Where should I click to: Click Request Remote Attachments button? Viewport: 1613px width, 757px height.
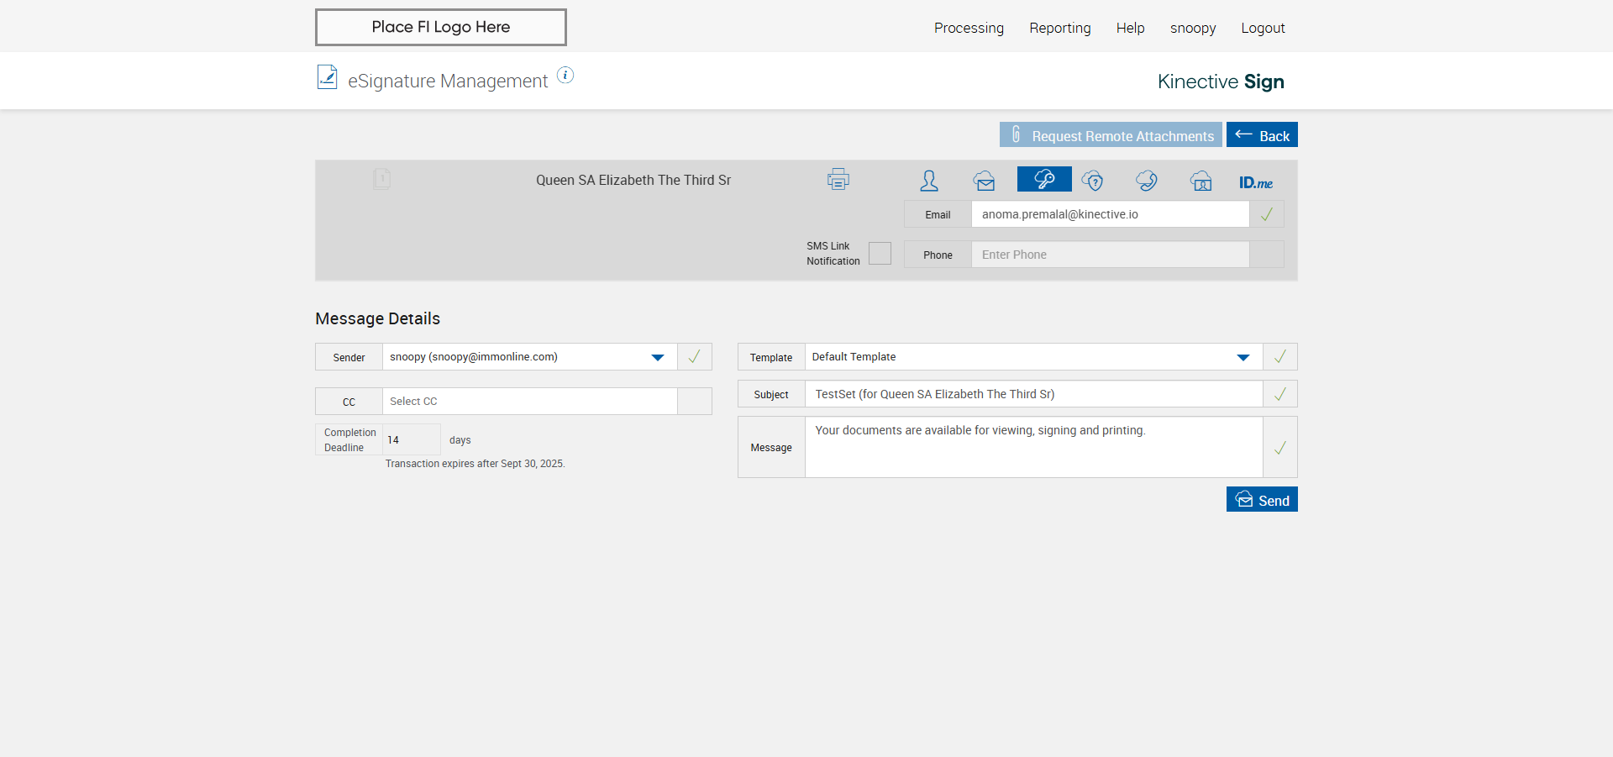coord(1111,135)
